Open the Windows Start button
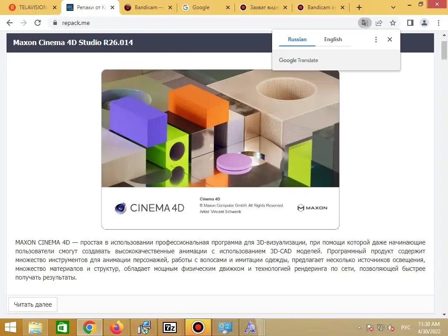The image size is (448, 336). (10, 327)
